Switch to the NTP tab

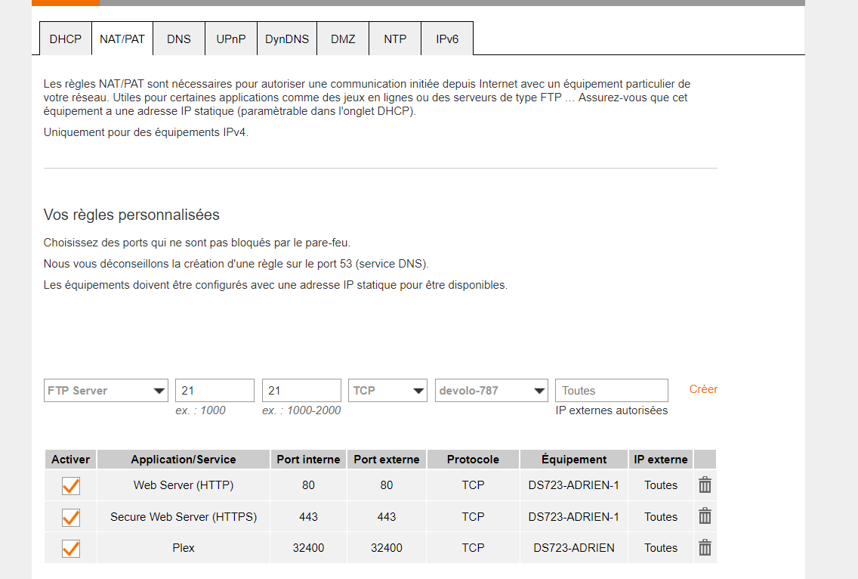click(395, 39)
